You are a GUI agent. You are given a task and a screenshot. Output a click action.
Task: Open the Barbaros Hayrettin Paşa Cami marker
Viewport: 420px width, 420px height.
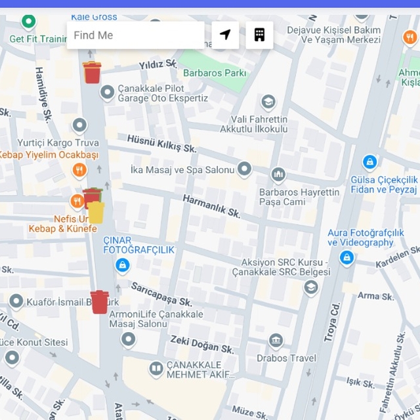point(278,175)
